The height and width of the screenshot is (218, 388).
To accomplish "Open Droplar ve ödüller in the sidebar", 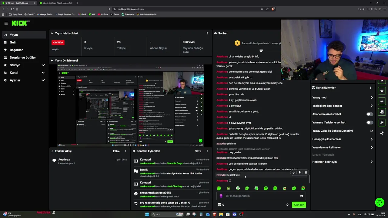I will point(24,58).
